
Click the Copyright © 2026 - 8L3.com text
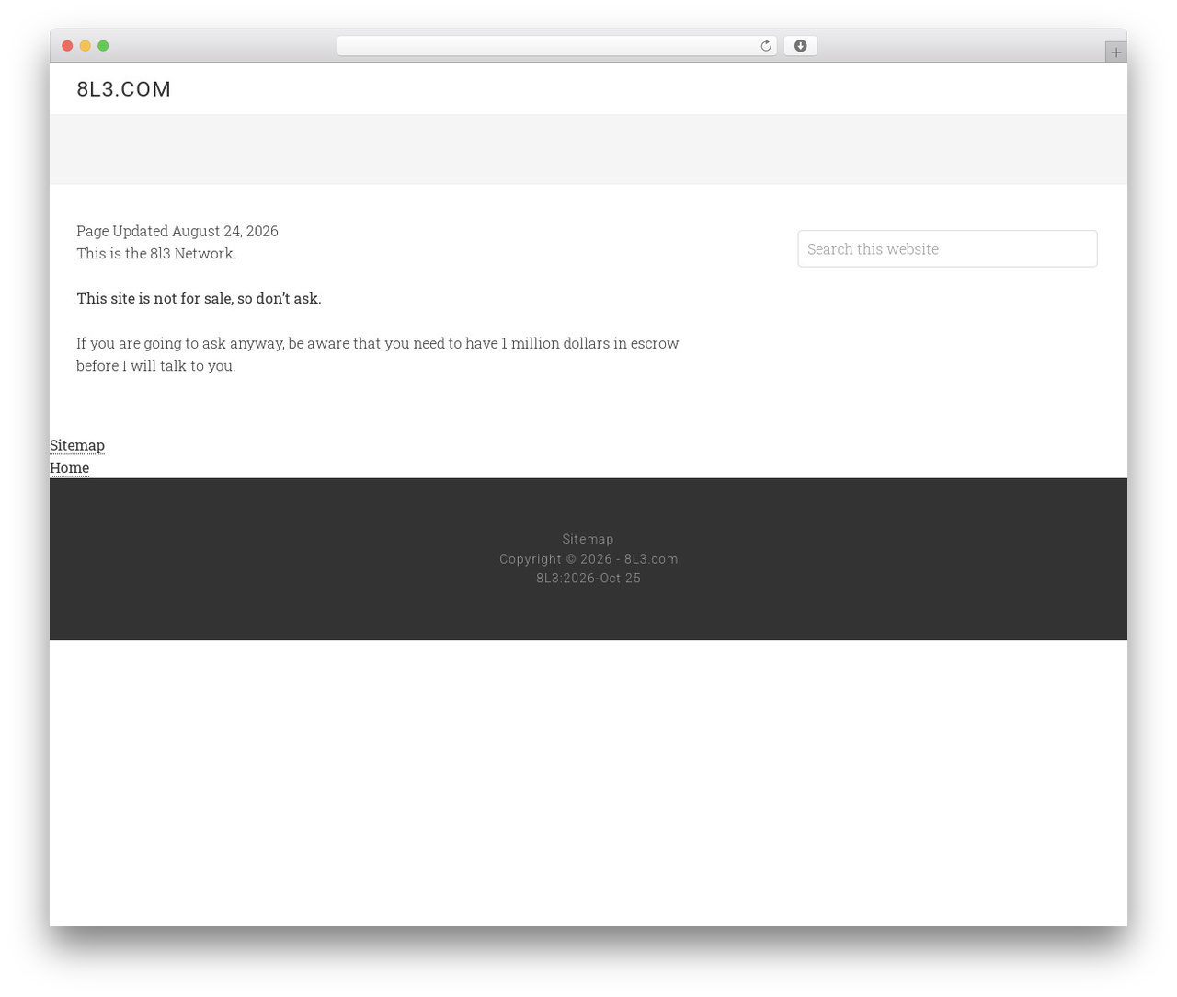click(588, 558)
